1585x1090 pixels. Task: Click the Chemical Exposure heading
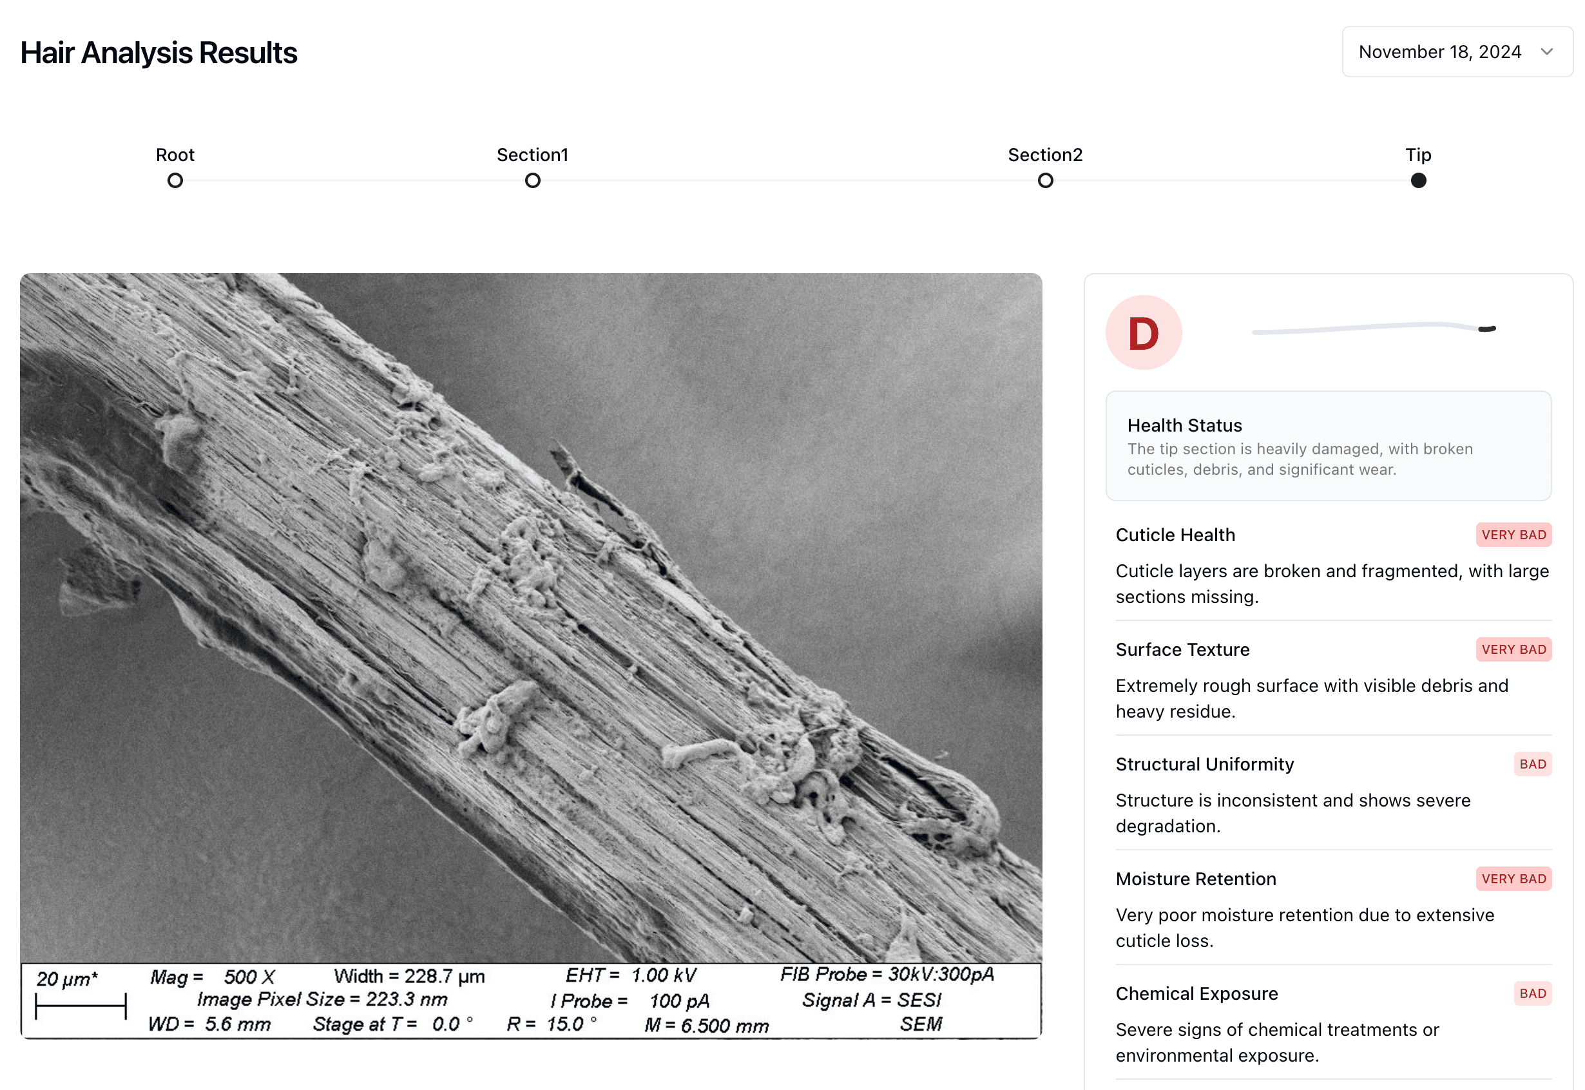1196,994
